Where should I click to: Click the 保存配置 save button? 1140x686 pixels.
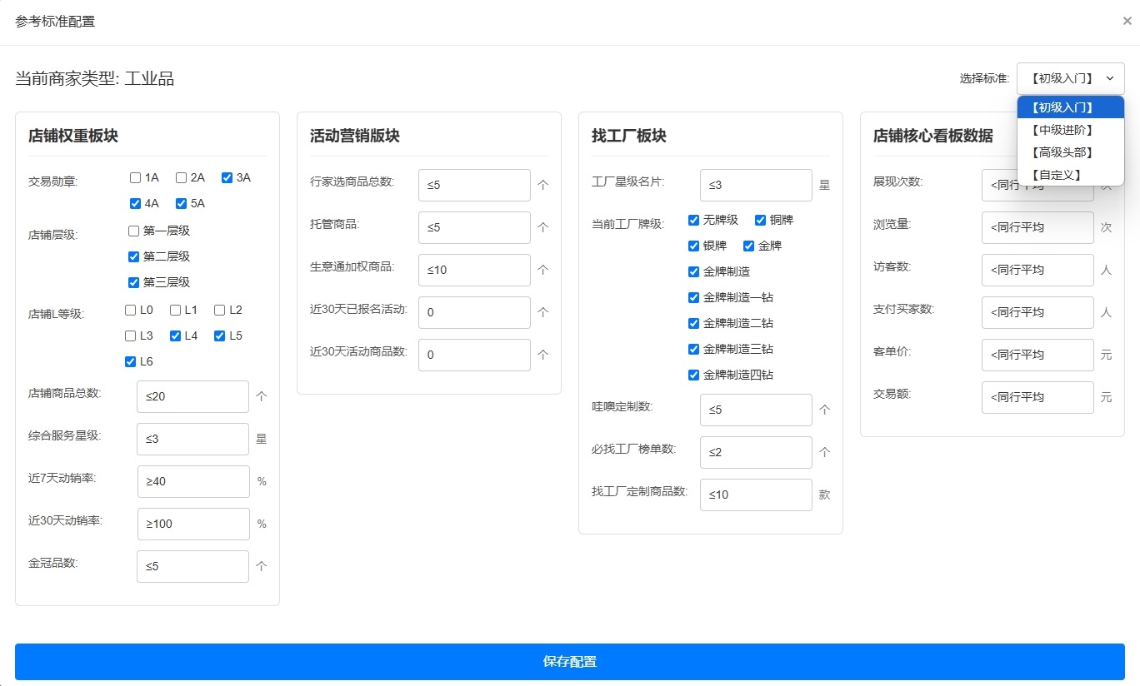coord(570,661)
